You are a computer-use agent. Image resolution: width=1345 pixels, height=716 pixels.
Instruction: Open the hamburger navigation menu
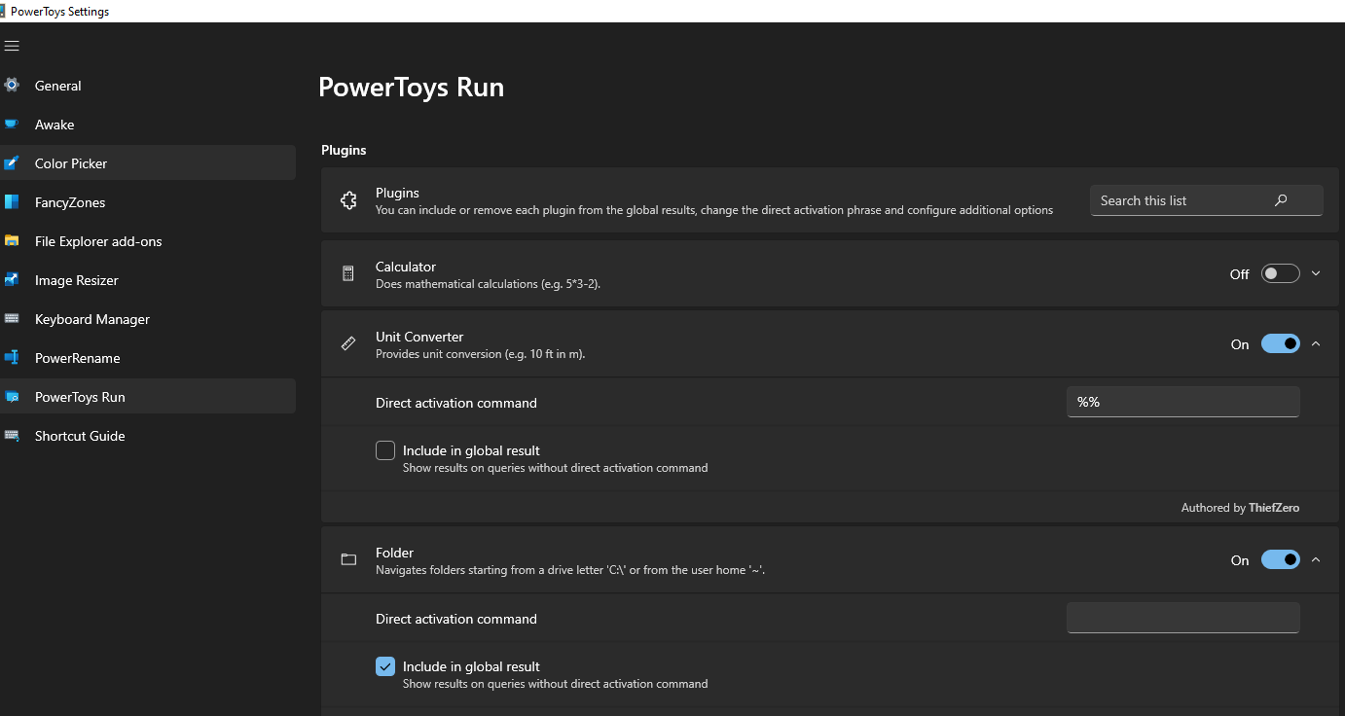12,45
